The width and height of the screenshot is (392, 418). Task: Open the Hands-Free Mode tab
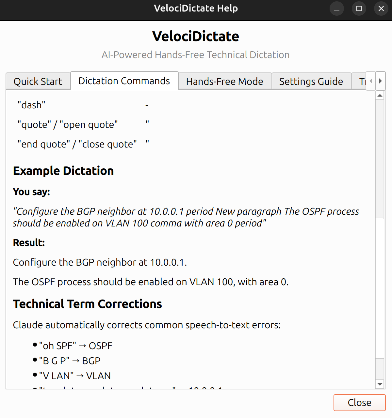pyautogui.click(x=224, y=81)
